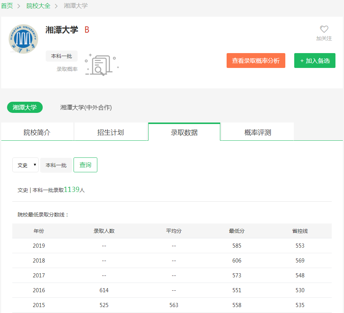Click the admission probability document icon
The width and height of the screenshot is (344, 313).
point(102,65)
